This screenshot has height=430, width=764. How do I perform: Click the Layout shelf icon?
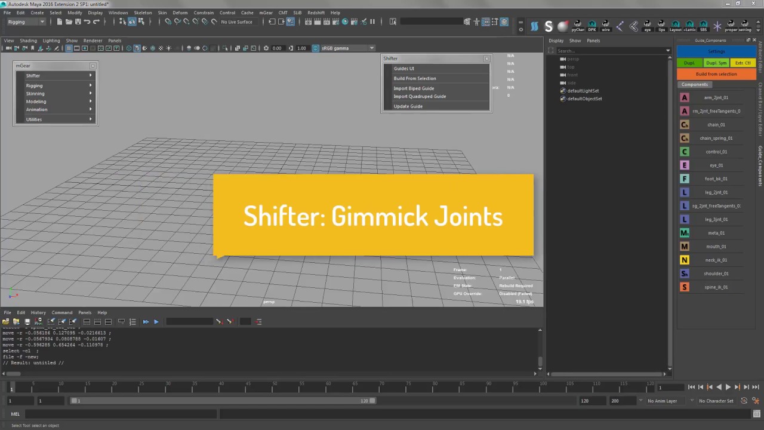(675, 26)
